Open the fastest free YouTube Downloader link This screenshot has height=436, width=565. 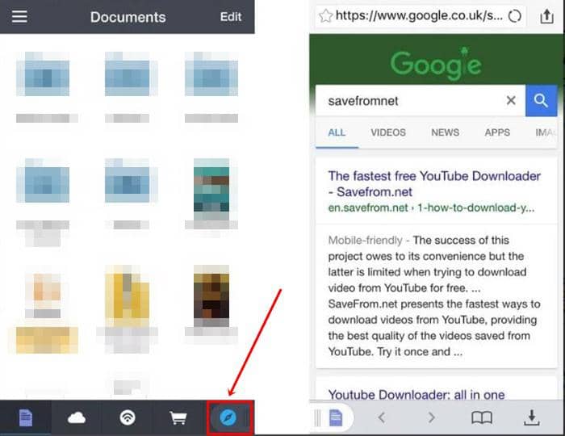click(x=434, y=184)
